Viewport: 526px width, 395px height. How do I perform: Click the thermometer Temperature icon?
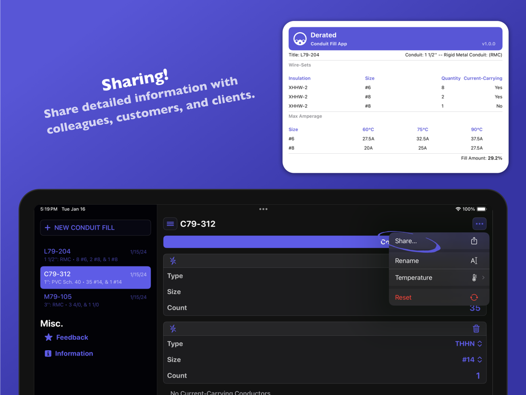click(474, 278)
